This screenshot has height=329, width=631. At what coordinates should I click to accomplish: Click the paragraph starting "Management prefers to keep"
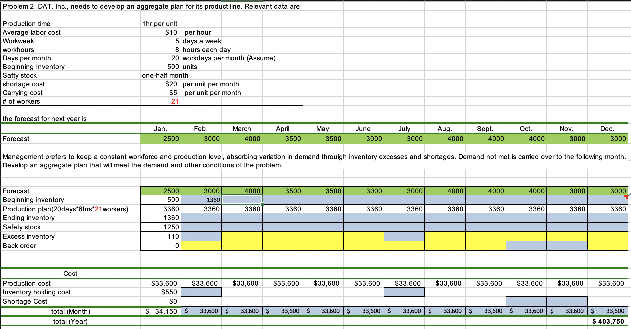point(315,157)
